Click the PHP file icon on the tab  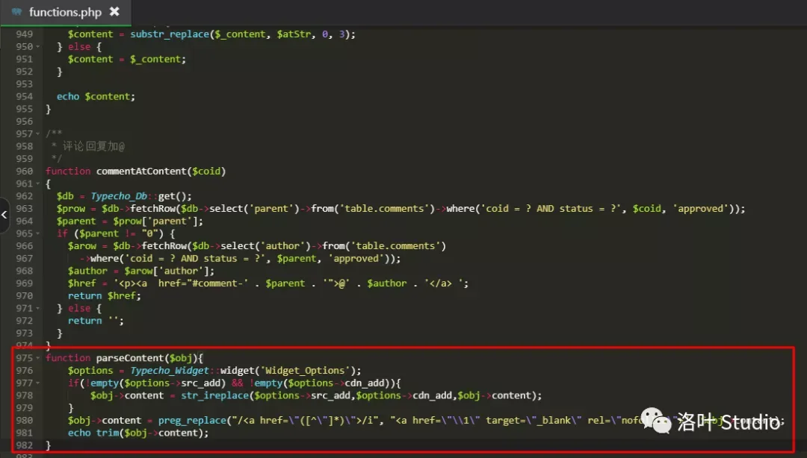[x=17, y=12]
